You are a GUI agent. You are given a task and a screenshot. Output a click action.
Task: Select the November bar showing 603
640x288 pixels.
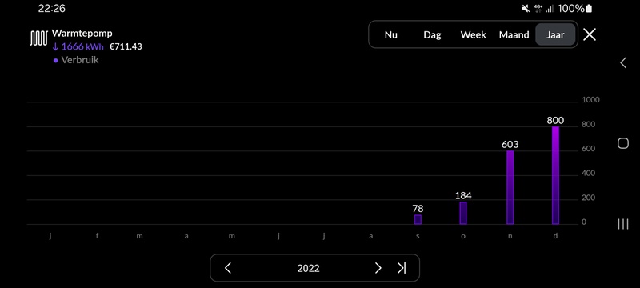coord(510,188)
